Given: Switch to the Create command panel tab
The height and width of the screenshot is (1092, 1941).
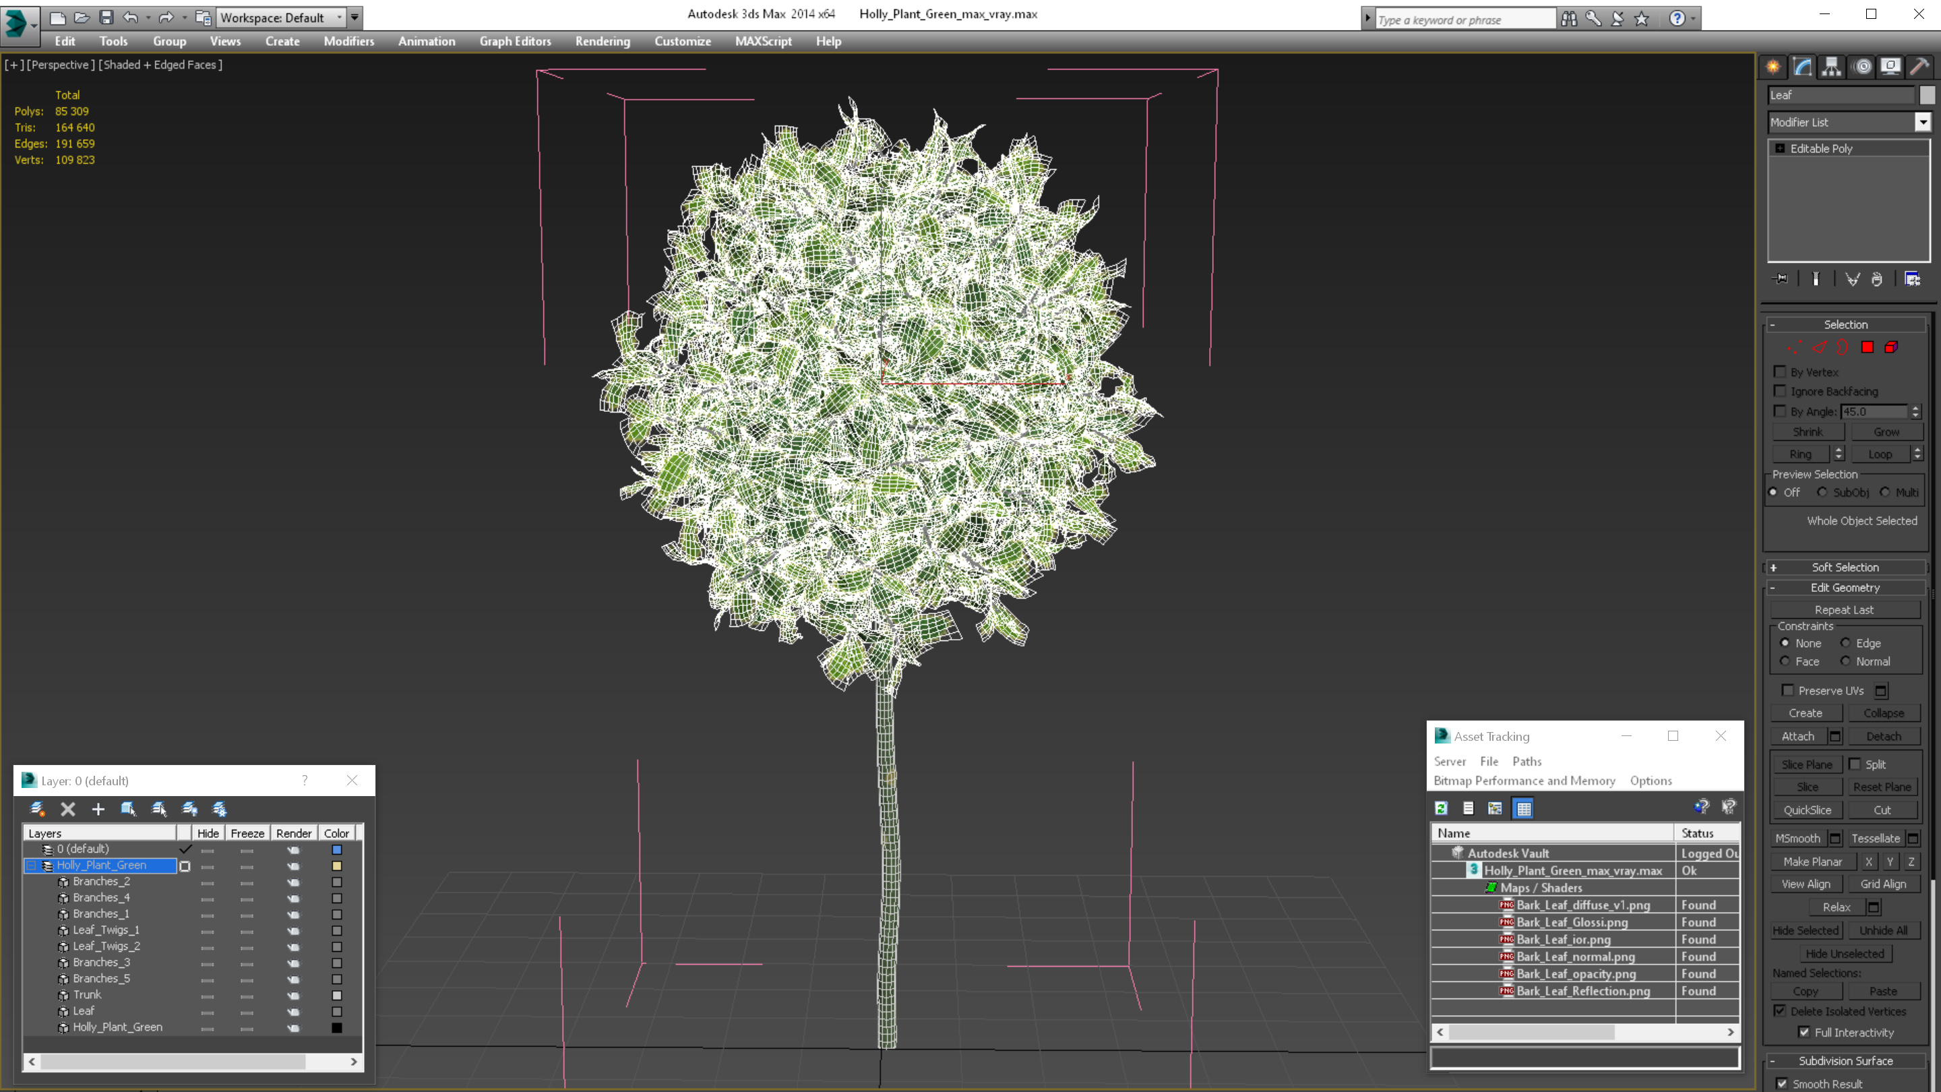Looking at the screenshot, I should point(1773,66).
